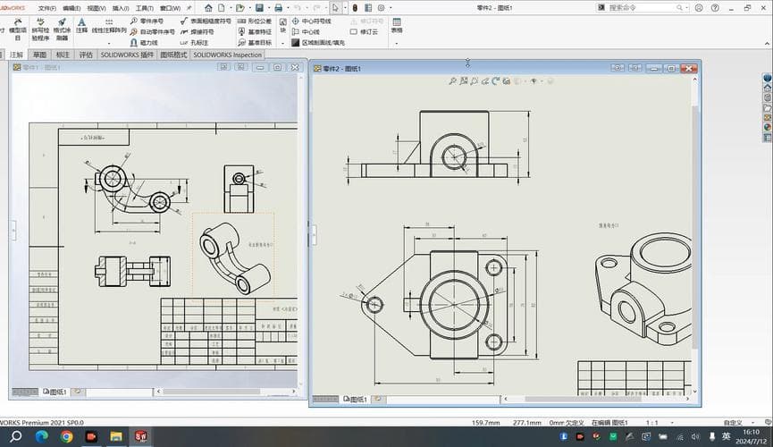Open the 视图(V) menu

coord(97,8)
